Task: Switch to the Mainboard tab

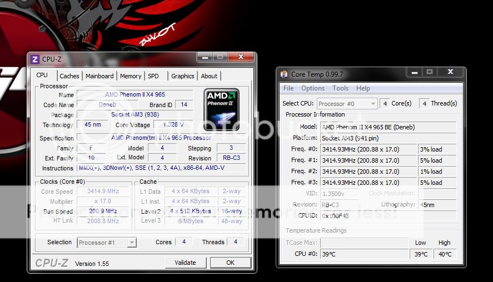Action: tap(99, 76)
